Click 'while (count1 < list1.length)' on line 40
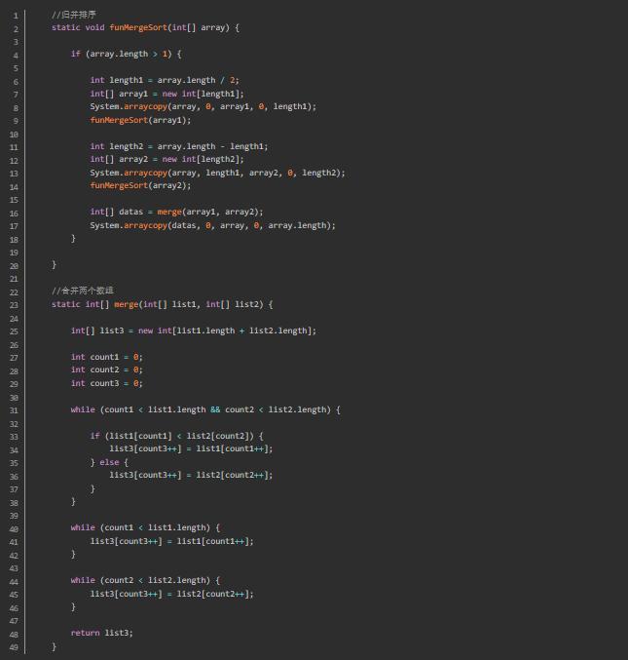Viewport: 628px width, 660px height. point(140,527)
